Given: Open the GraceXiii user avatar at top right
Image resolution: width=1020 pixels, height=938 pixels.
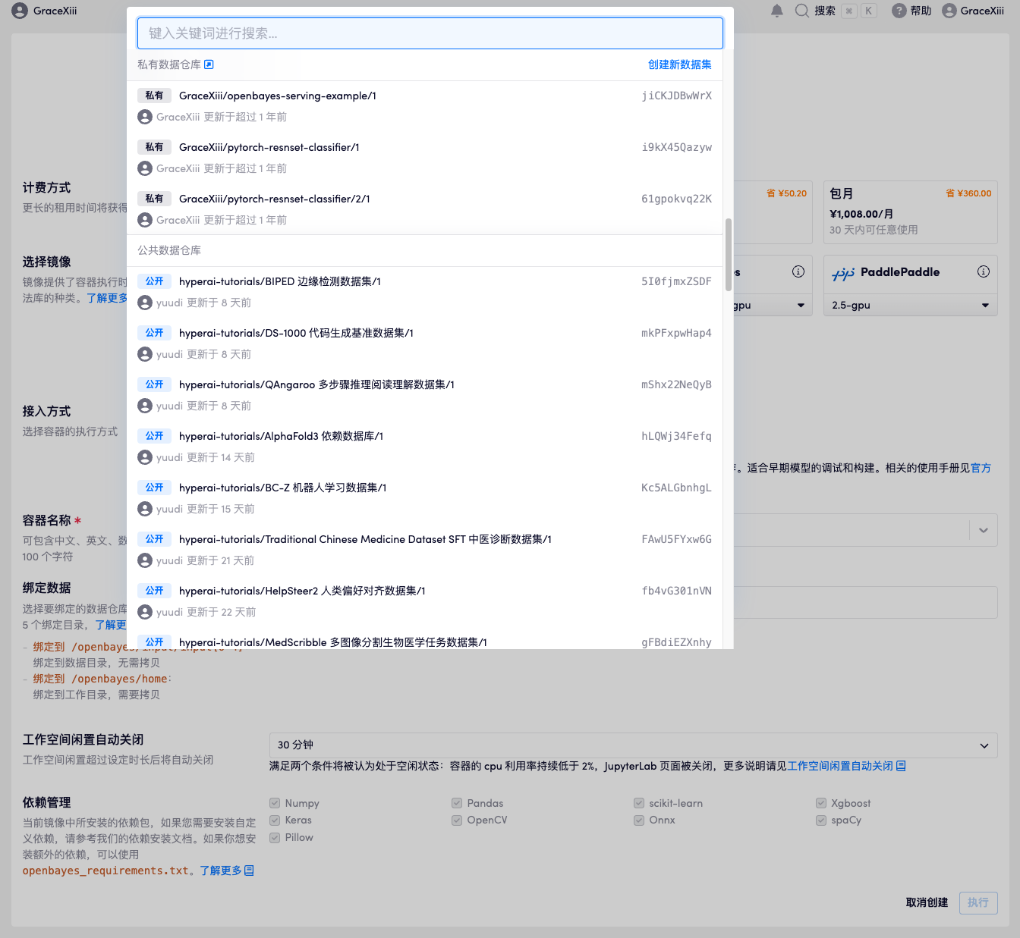Looking at the screenshot, I should coord(949,11).
